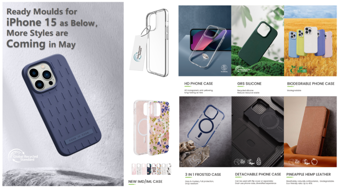Click the row of small patterned case variants

[151, 169]
